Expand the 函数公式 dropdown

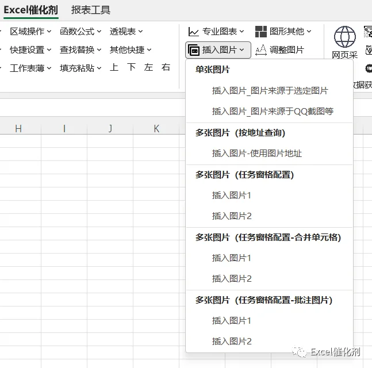pyautogui.click(x=80, y=31)
